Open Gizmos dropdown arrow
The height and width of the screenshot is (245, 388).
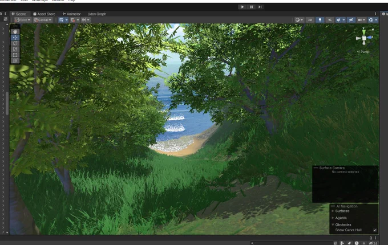click(376, 20)
